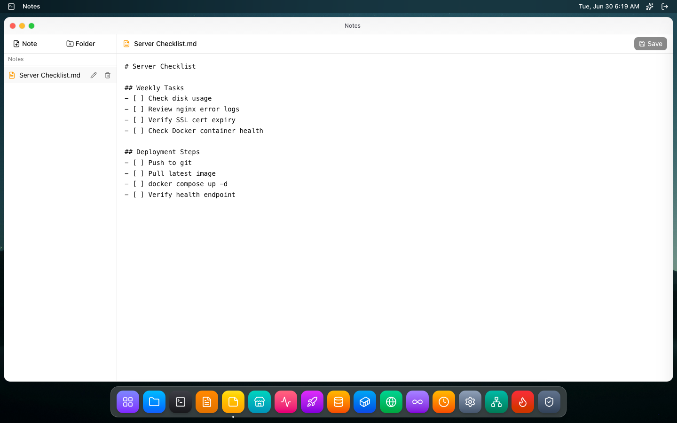Click the green maximize window button
Screen dimensions: 677x423
click(31, 26)
